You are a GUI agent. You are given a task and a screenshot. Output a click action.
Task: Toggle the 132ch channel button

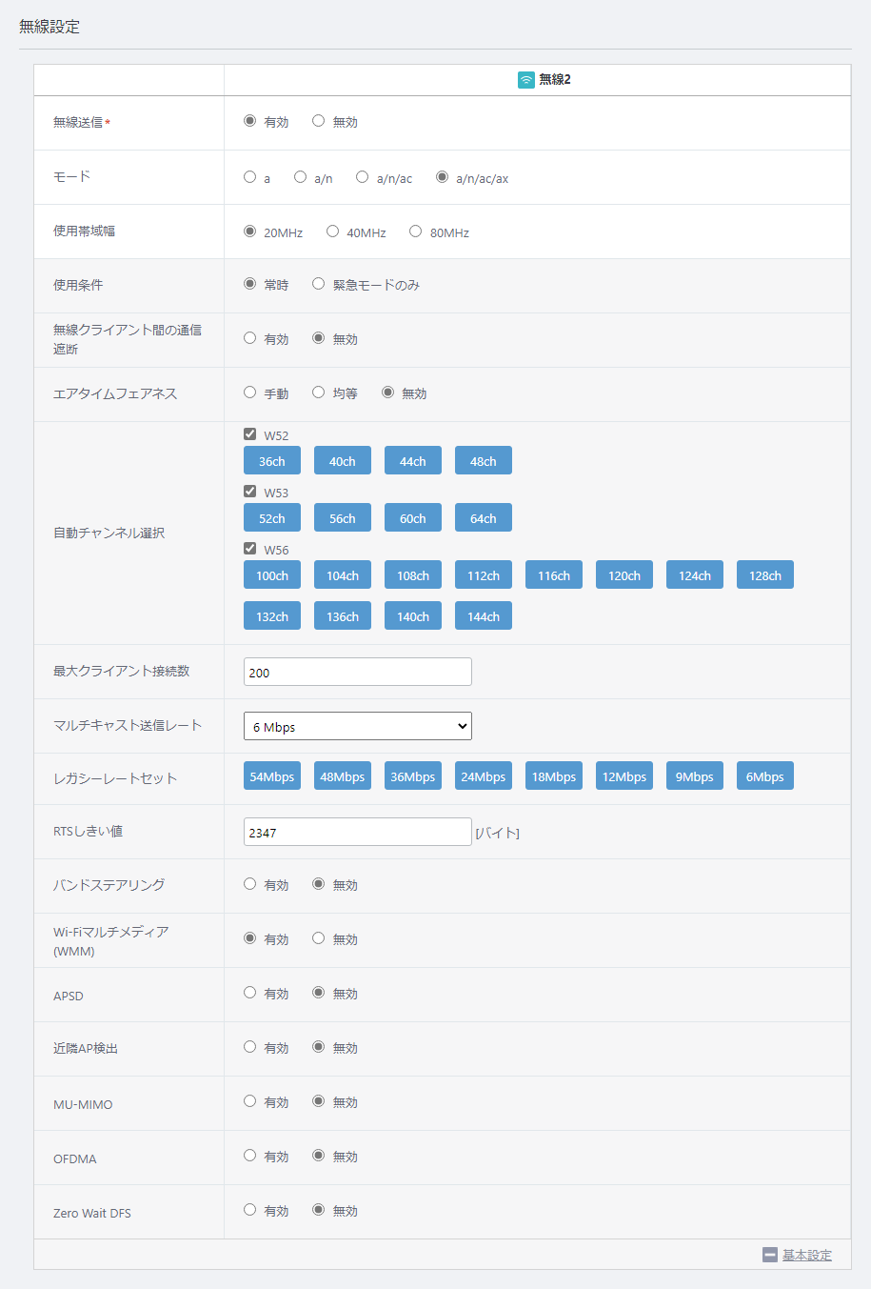tap(272, 616)
